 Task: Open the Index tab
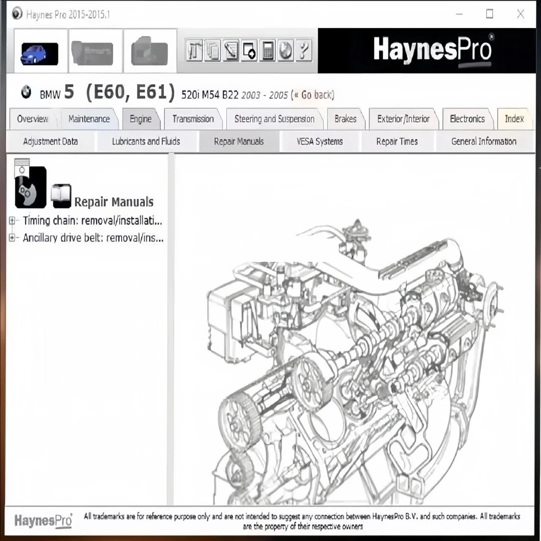(x=514, y=119)
